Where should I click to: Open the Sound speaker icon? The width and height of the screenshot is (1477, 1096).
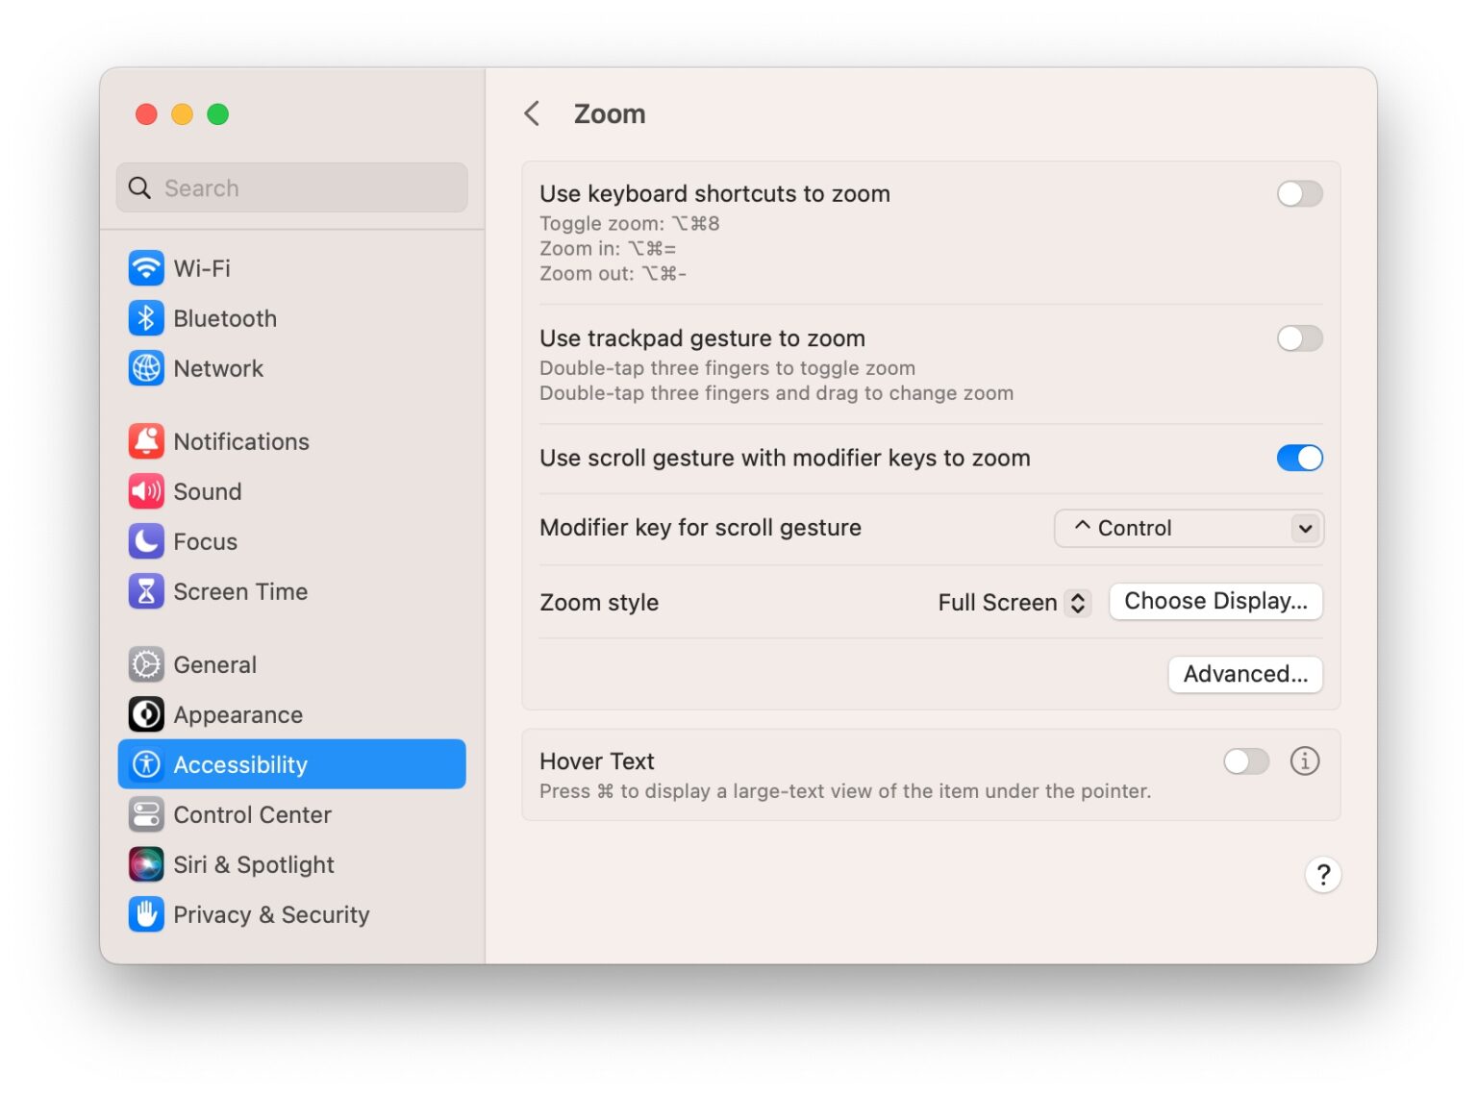[x=146, y=491]
